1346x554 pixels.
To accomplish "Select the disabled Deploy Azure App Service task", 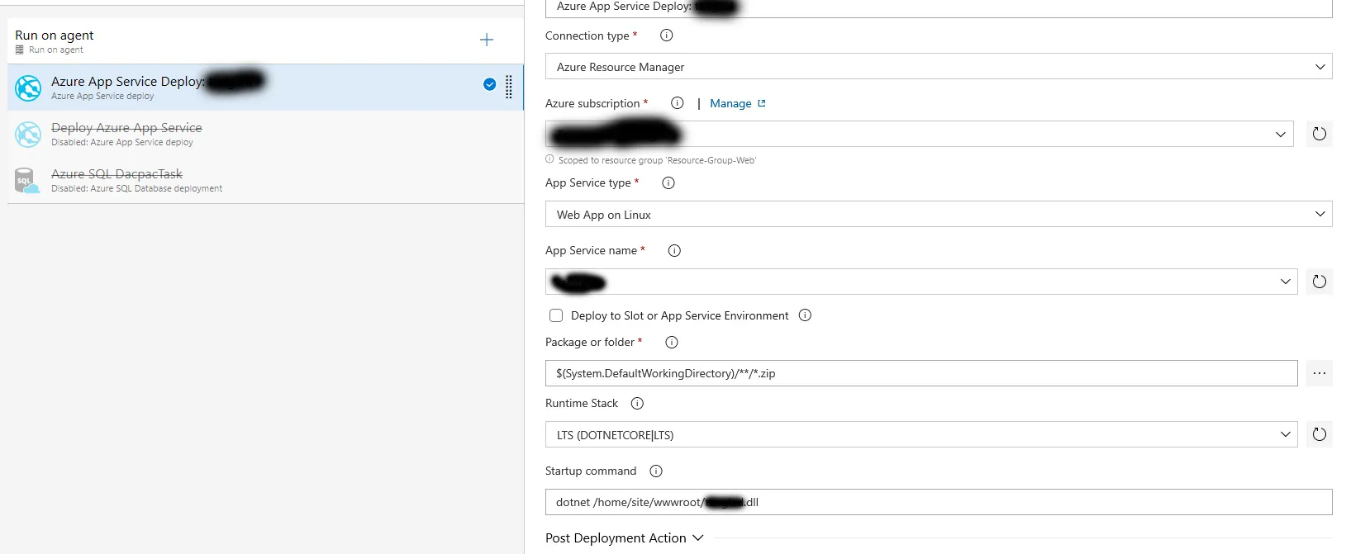I will 265,134.
